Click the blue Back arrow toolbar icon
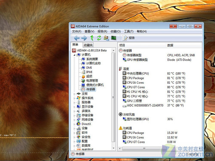Image resolution: width=215 pixels, height=161 pixels. (77, 38)
